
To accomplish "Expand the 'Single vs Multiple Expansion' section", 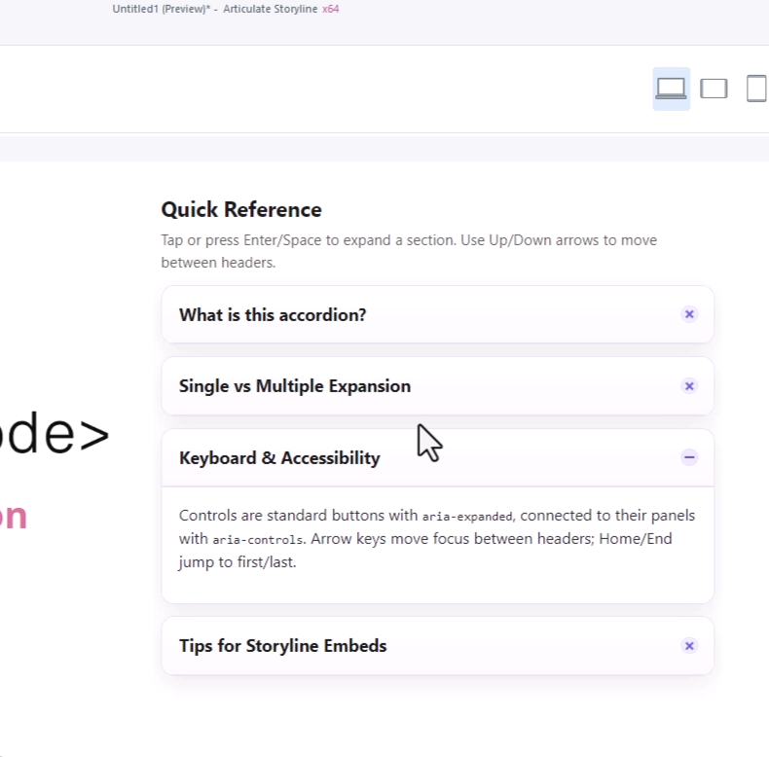I will pyautogui.click(x=295, y=386).
